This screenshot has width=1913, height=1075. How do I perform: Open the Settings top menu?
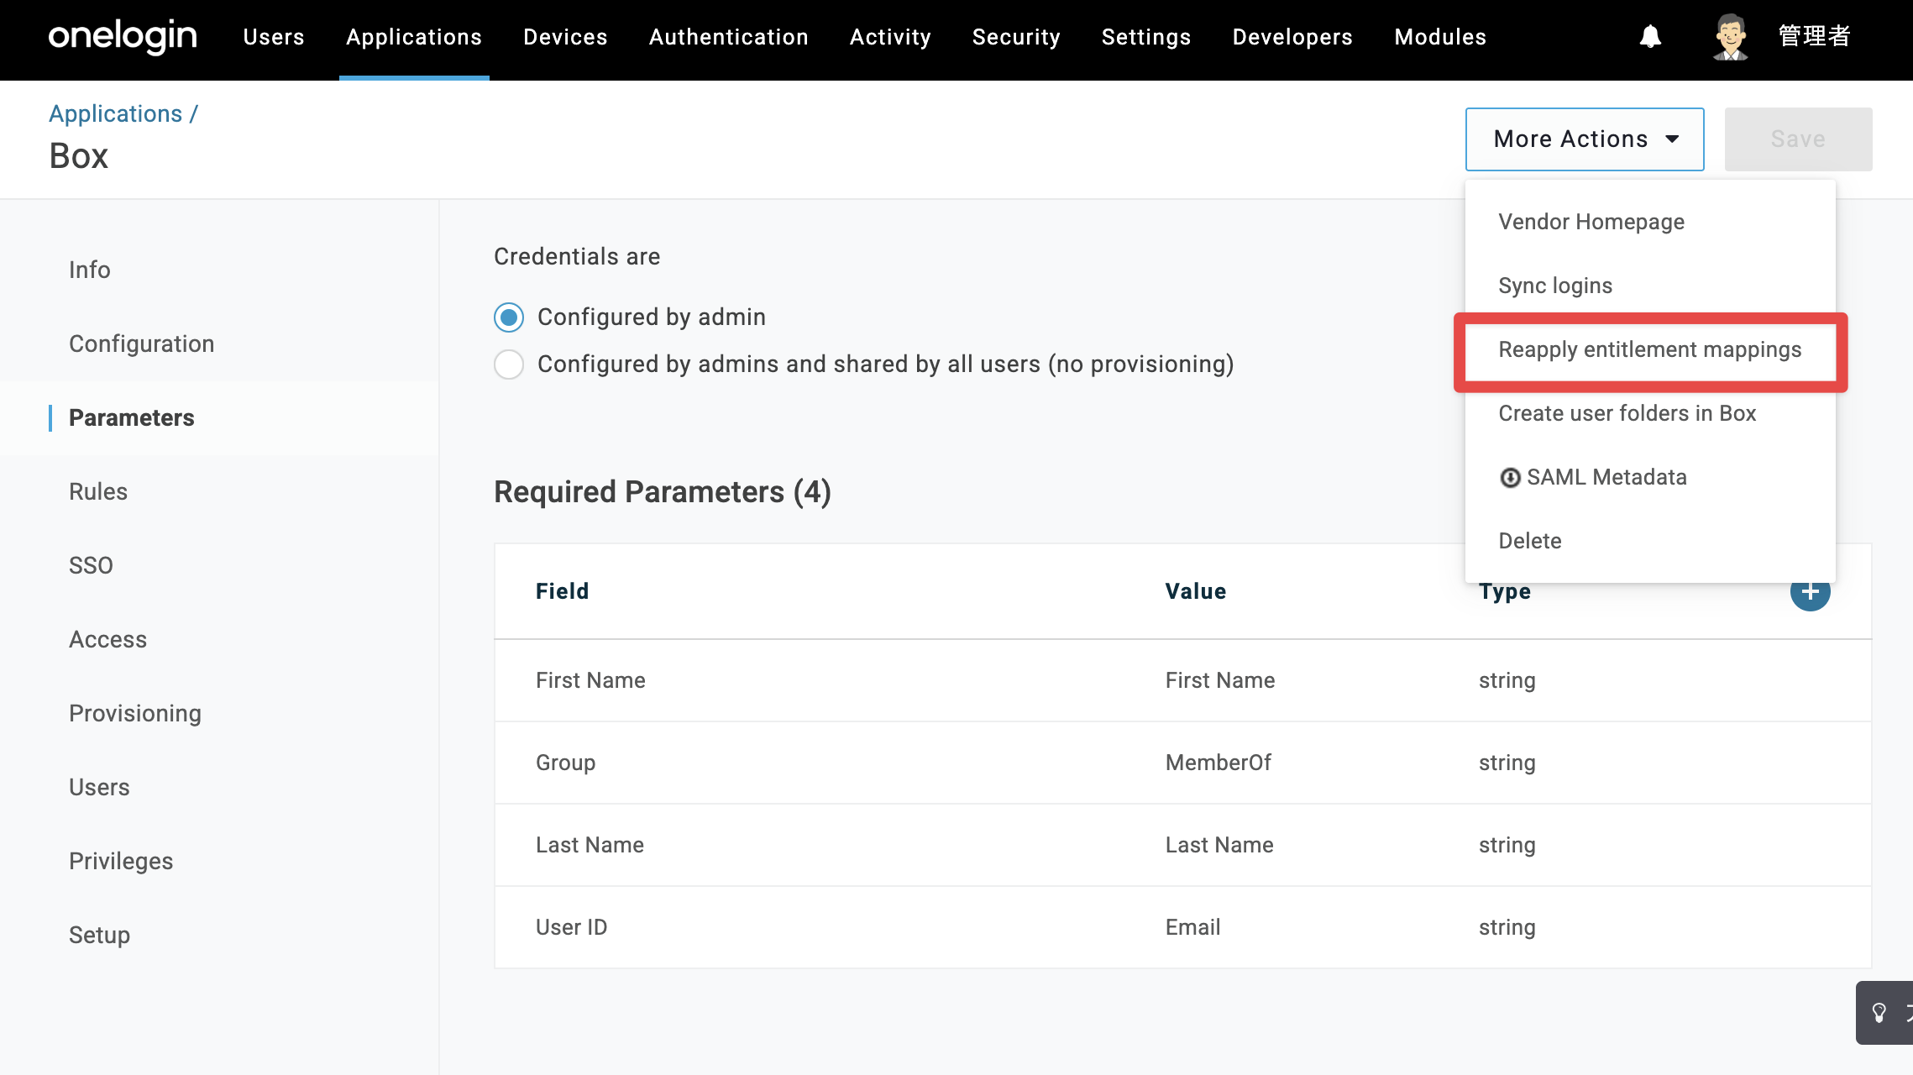tap(1146, 37)
